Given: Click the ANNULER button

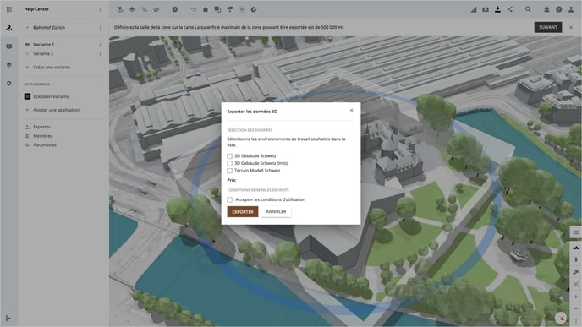Looking at the screenshot, I should (x=276, y=212).
